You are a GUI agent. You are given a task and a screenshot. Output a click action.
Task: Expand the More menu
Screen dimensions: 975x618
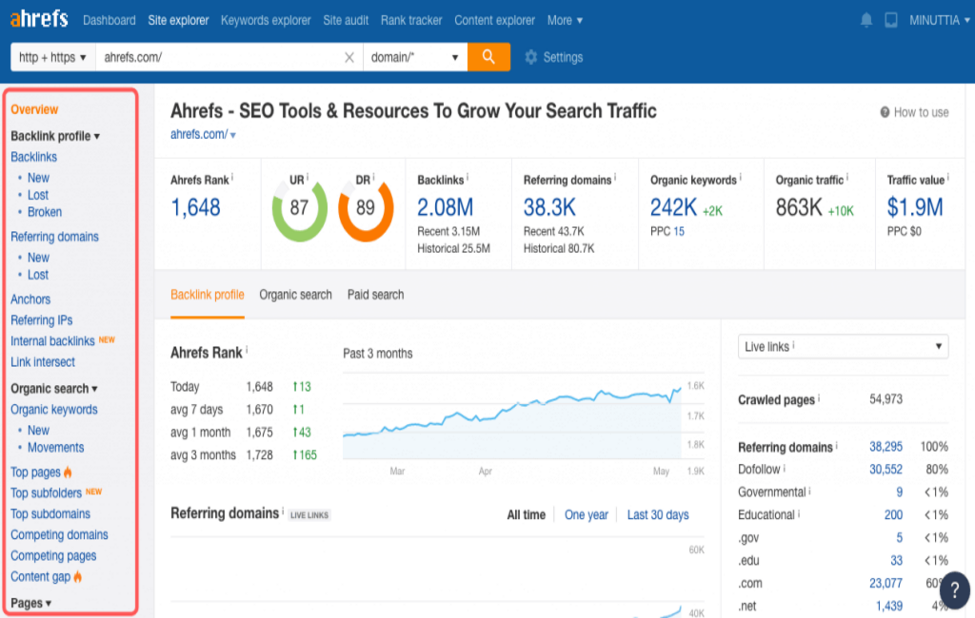565,21
